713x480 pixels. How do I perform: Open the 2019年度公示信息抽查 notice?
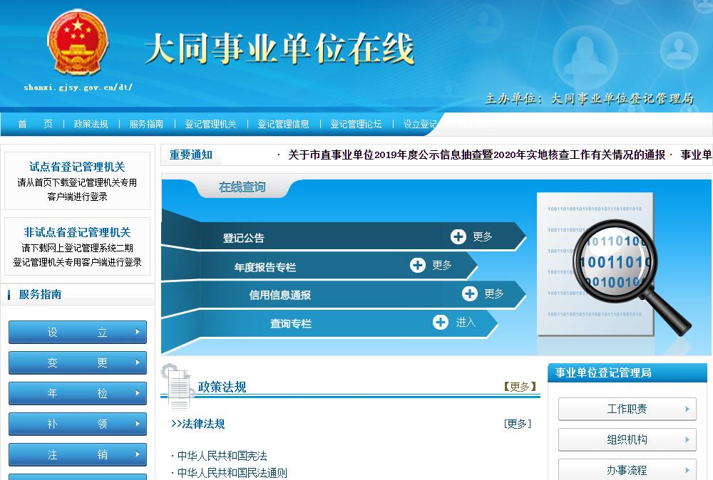(476, 155)
